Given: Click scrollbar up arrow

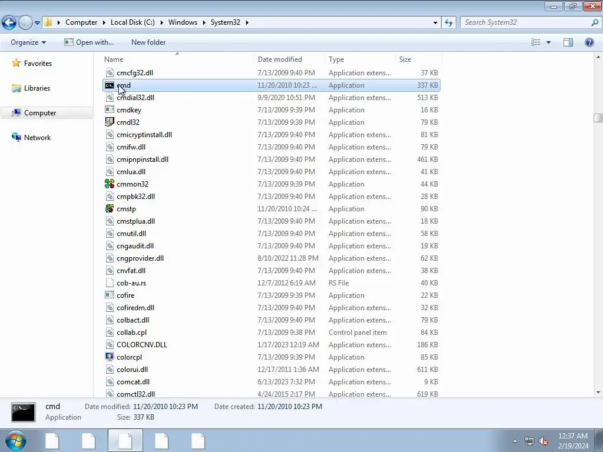Looking at the screenshot, I should click(598, 57).
